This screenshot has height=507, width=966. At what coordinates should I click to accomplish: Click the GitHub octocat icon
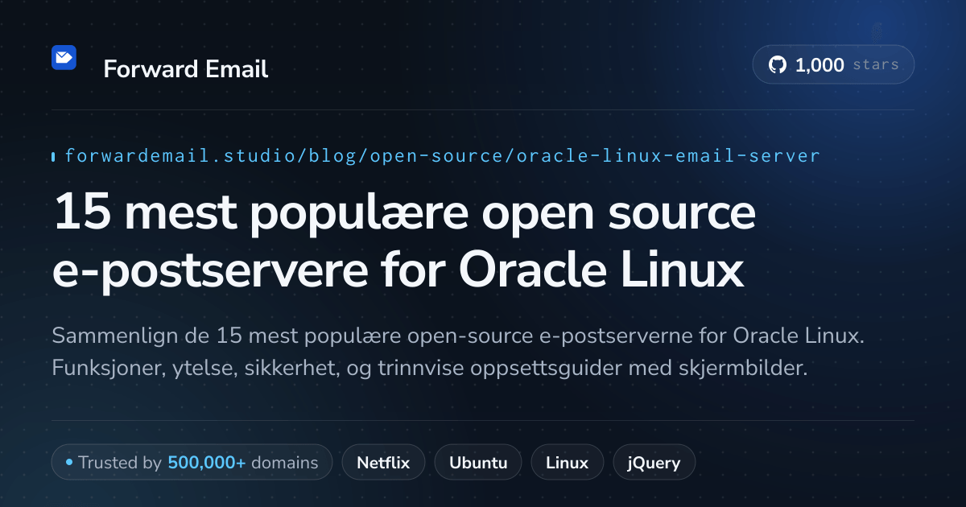(778, 65)
